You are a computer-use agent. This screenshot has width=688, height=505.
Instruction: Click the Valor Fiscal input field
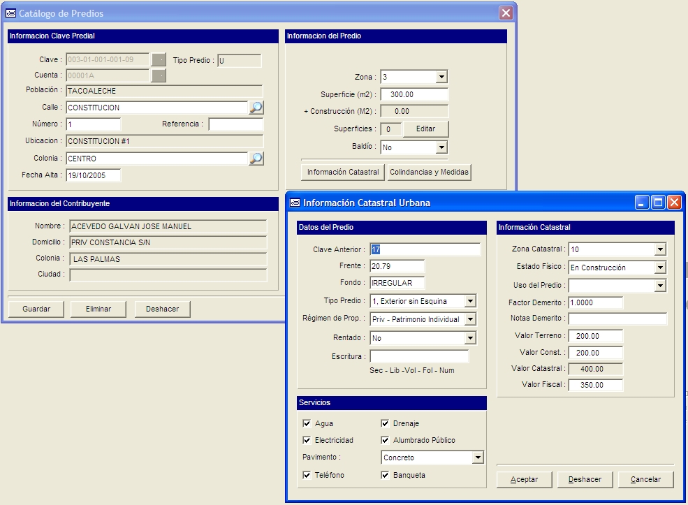pos(595,385)
